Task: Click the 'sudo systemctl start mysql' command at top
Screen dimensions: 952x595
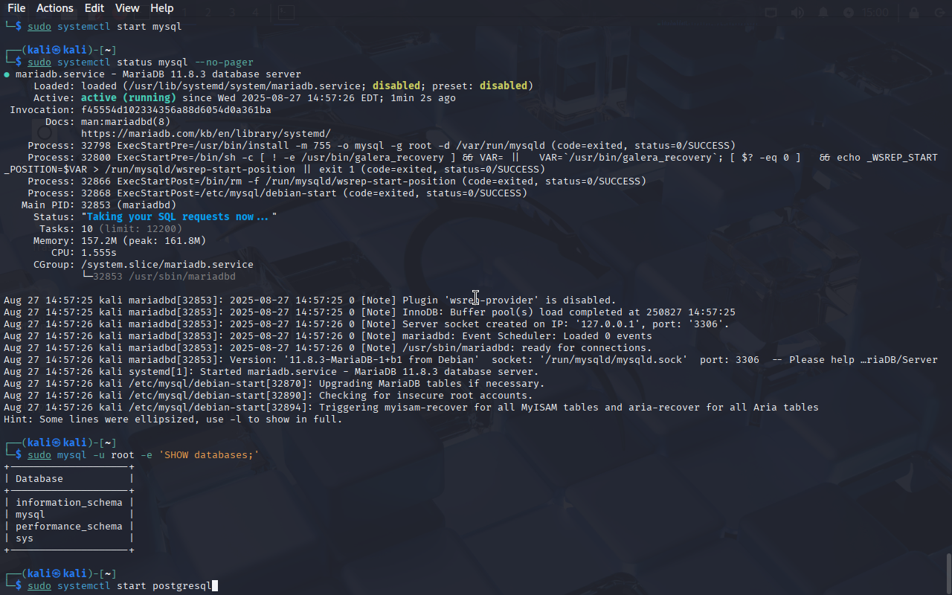Action: click(x=105, y=27)
